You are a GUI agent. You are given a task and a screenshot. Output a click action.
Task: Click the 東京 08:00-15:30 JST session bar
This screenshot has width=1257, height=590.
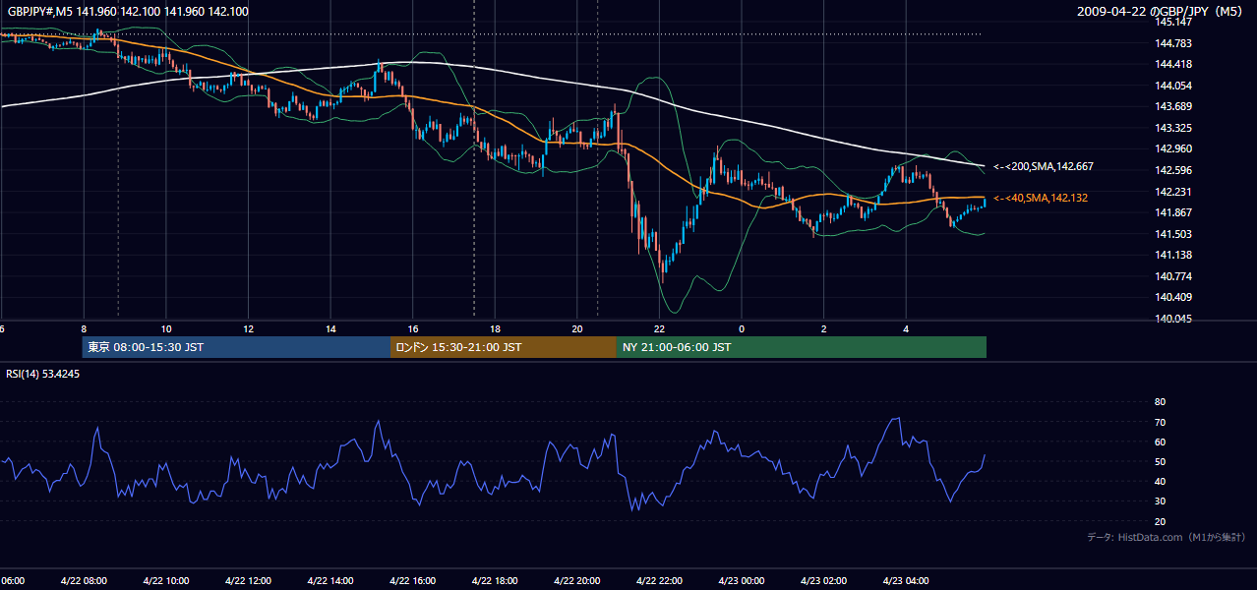pyautogui.click(x=237, y=347)
